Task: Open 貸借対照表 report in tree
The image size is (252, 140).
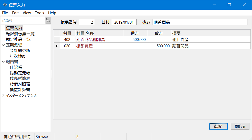Action: tap(20, 84)
